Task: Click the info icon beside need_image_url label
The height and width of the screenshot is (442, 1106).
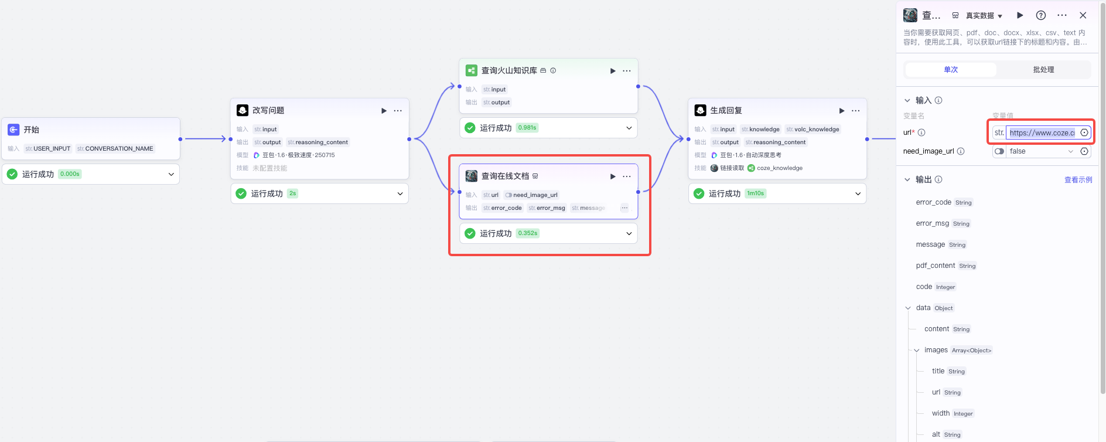Action: coord(961,151)
